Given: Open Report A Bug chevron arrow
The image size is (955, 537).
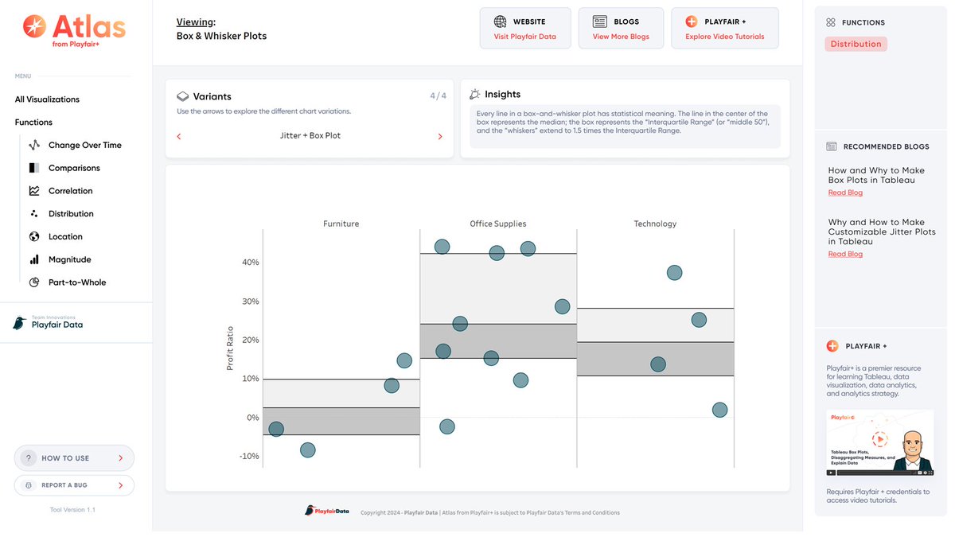Looking at the screenshot, I should click(x=120, y=485).
